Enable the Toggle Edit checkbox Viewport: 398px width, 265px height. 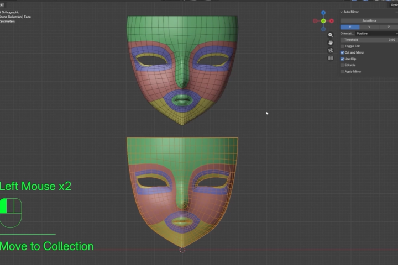click(x=342, y=46)
